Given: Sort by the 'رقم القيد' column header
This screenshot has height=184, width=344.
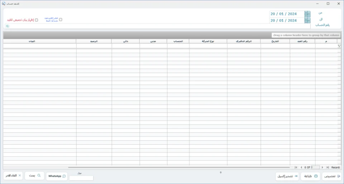Looking at the screenshot, I should [x=302, y=41].
